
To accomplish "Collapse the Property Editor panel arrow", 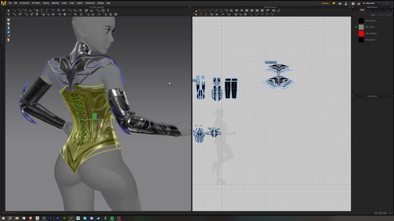I will [353, 96].
